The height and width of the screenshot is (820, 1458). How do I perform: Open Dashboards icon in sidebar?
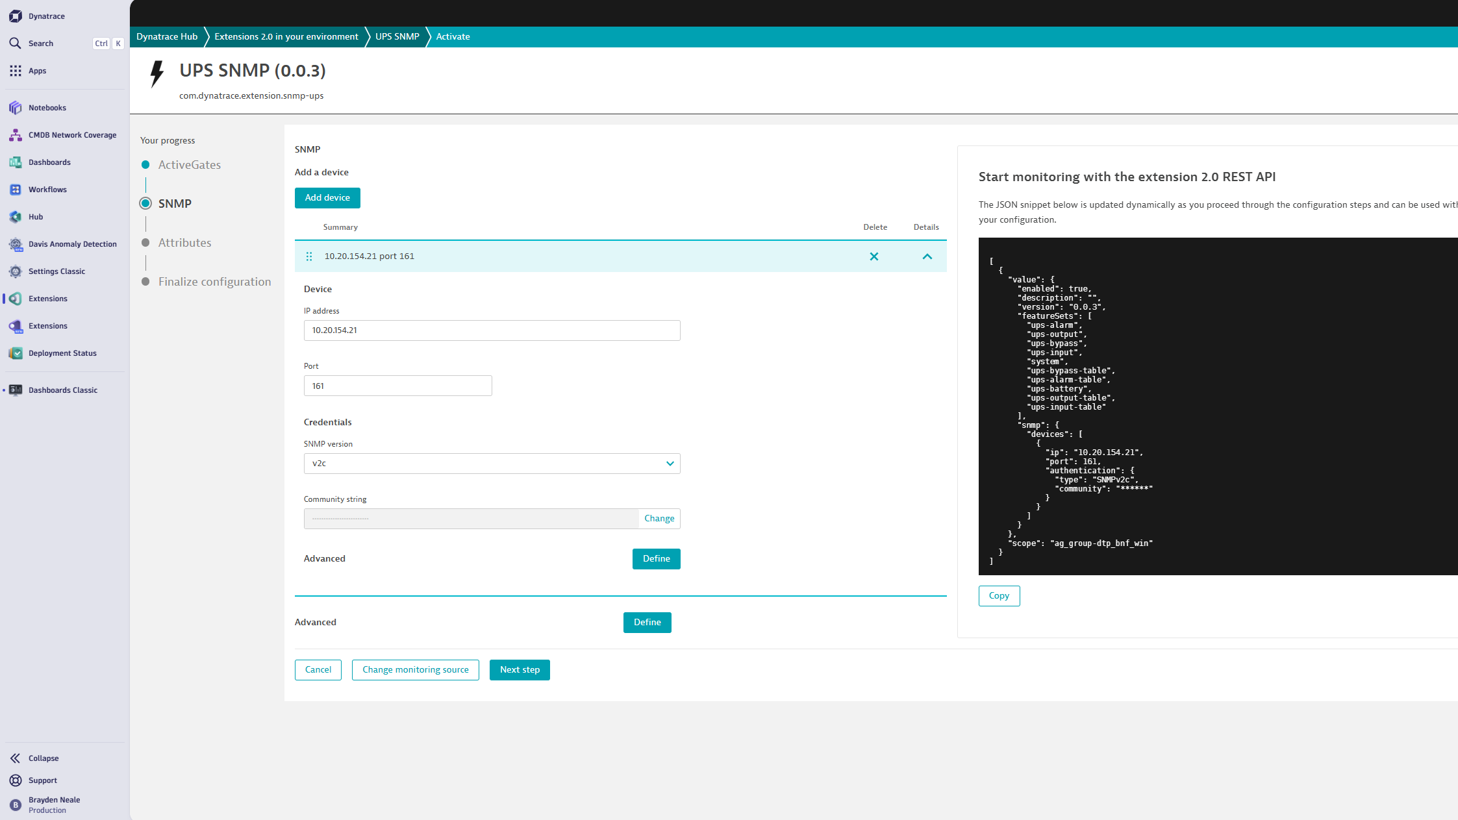16,162
